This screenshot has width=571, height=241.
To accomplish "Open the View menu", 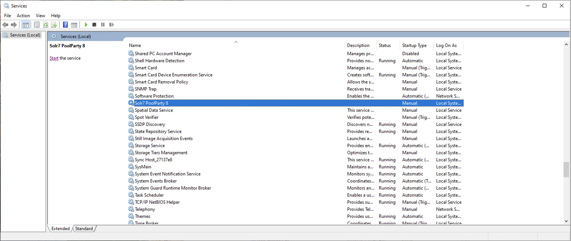I will click(40, 16).
